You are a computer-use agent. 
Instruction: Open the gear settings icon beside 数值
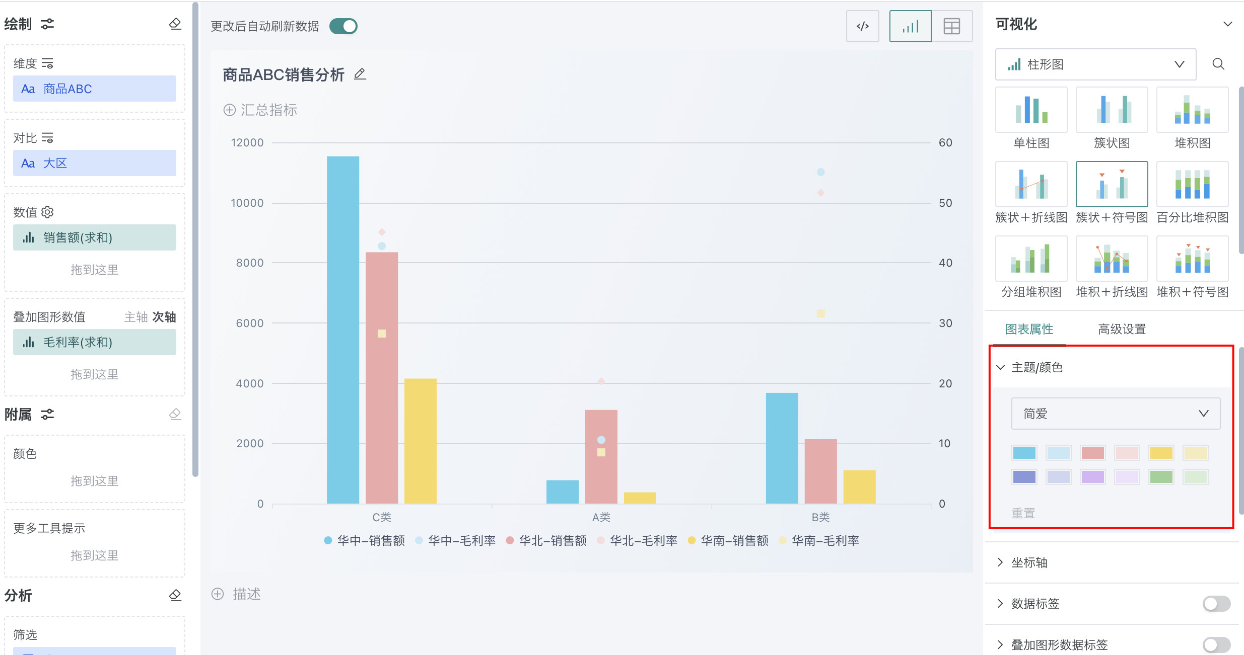click(x=47, y=212)
